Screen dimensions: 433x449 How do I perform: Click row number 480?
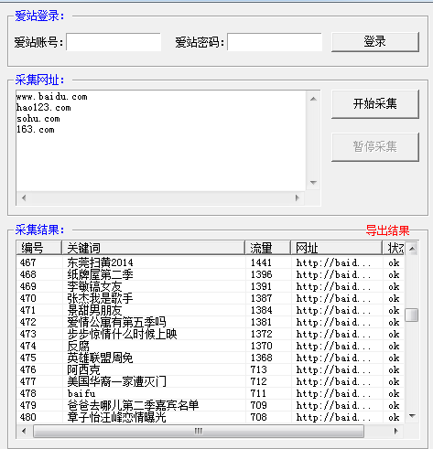pos(27,417)
